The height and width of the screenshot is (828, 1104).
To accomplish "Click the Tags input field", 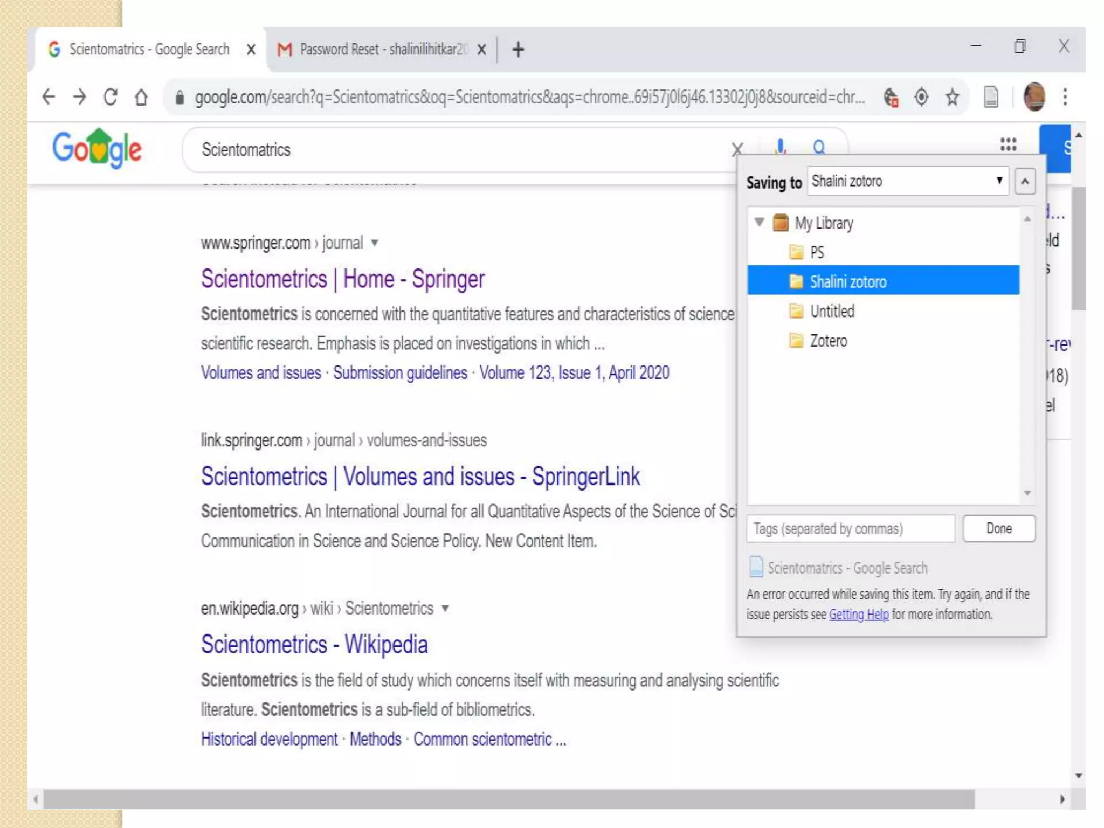I will click(x=850, y=528).
